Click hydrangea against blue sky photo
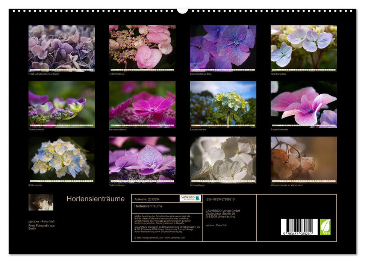 click(223, 104)
